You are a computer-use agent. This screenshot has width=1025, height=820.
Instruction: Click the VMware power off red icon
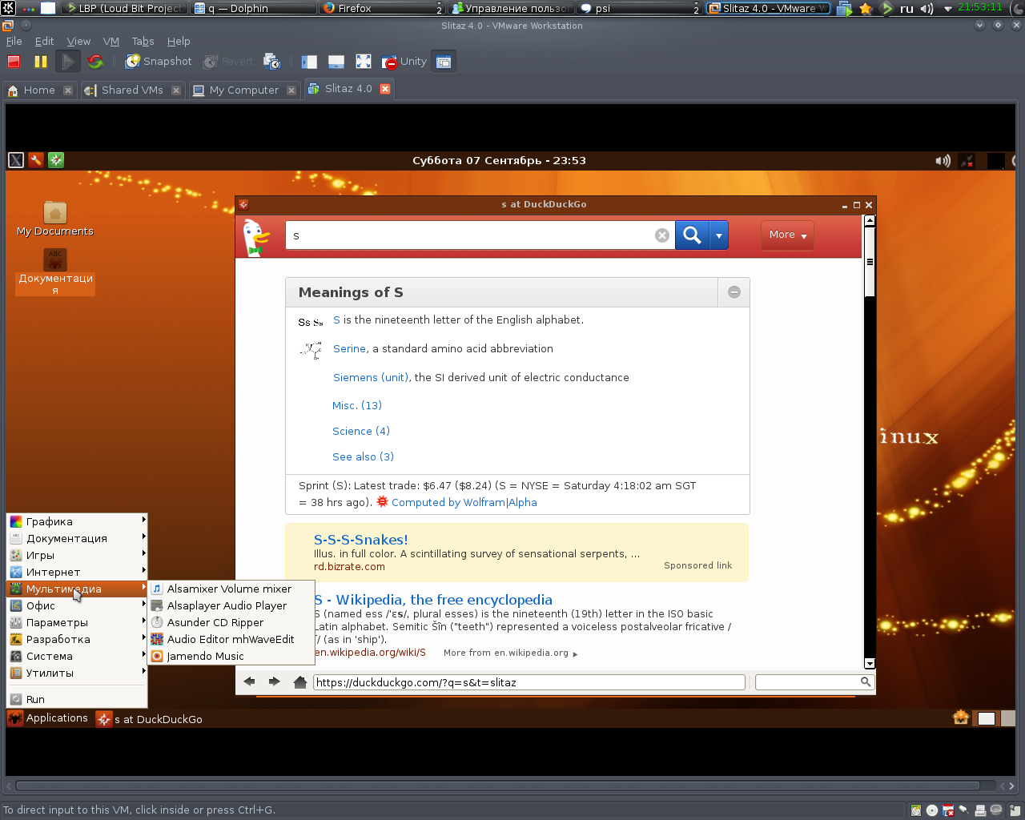(14, 62)
